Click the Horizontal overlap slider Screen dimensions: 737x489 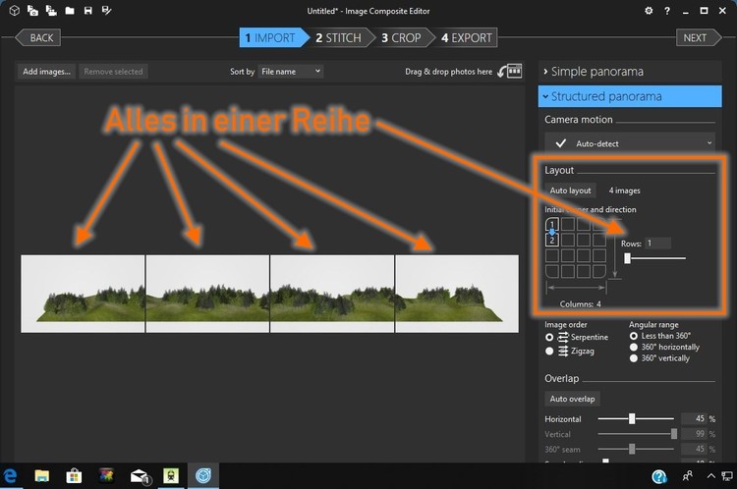pyautogui.click(x=635, y=418)
